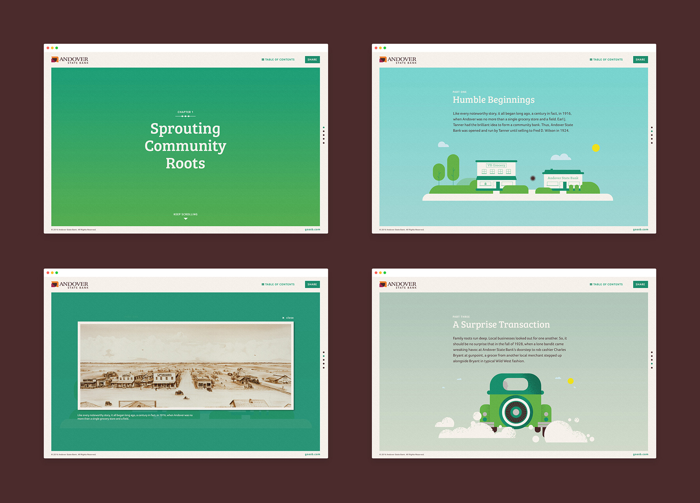Viewport: 700px width, 503px height.
Task: Open Table of Contents on Sprouting Community Roots page
Action: [x=278, y=60]
